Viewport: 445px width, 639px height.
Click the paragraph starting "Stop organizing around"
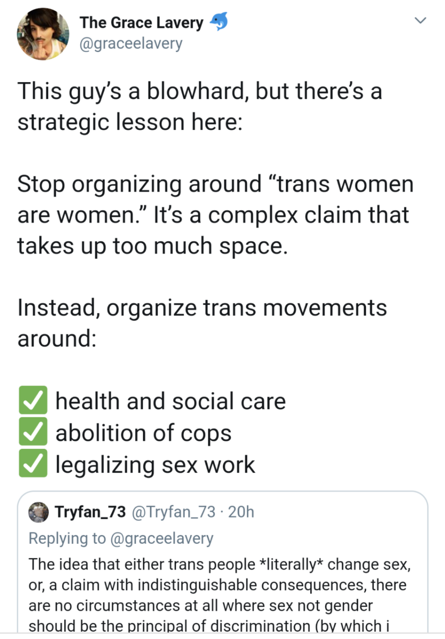[x=215, y=215]
